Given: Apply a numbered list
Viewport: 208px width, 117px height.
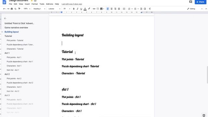Looking at the screenshot, I should [x=129, y=9].
